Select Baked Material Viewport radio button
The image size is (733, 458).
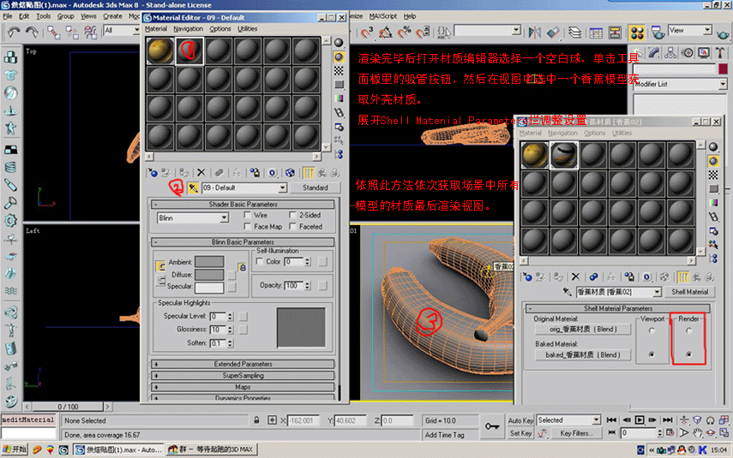pyautogui.click(x=652, y=354)
